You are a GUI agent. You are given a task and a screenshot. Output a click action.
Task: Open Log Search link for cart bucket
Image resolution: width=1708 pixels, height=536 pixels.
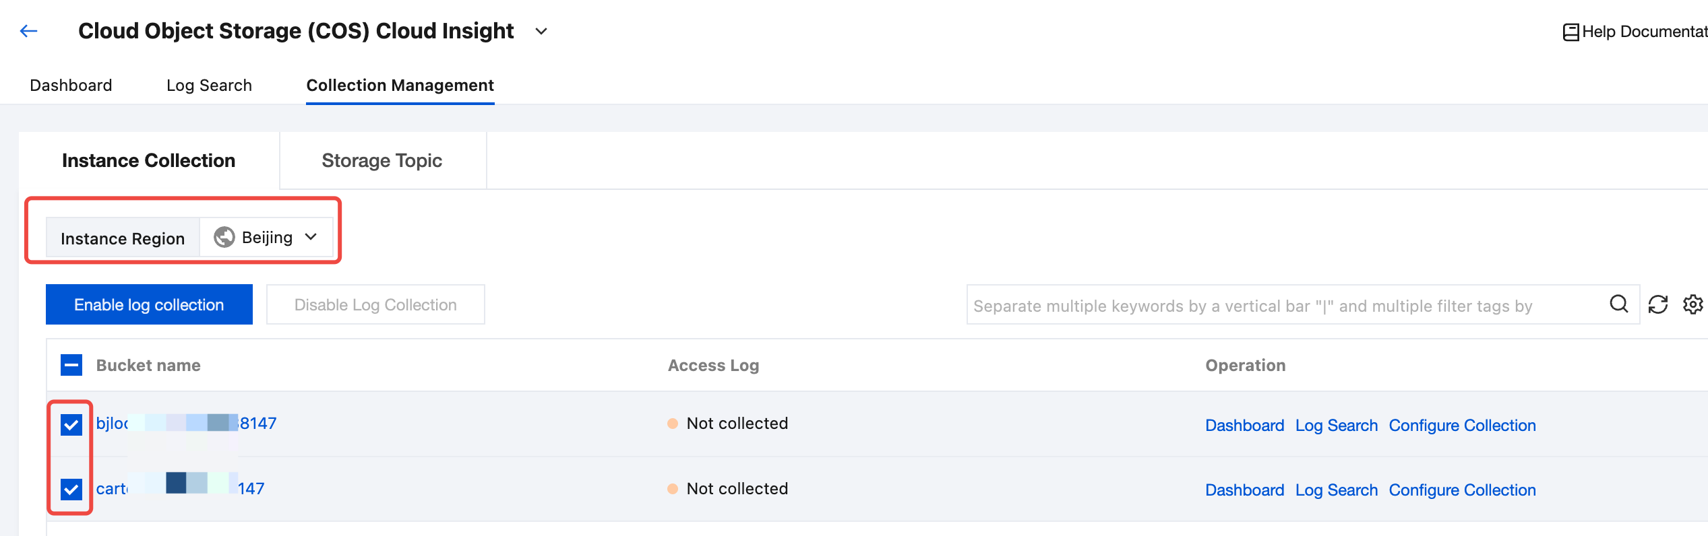coord(1336,490)
